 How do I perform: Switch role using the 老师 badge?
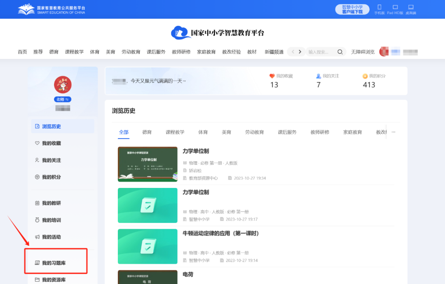(x=63, y=99)
